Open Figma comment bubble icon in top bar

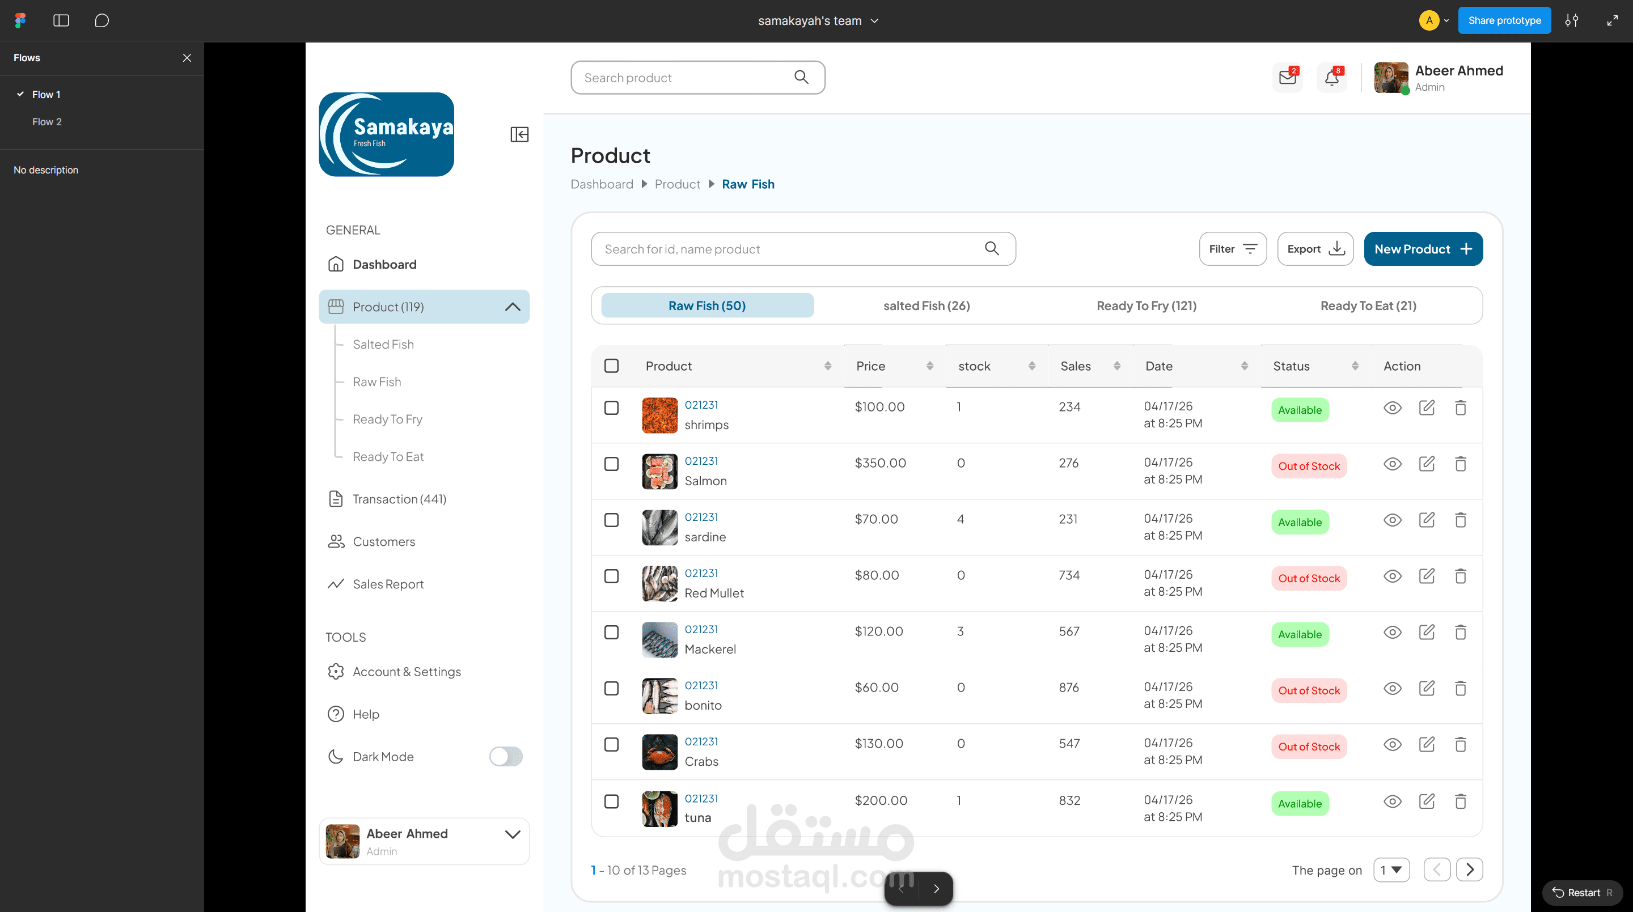[101, 20]
